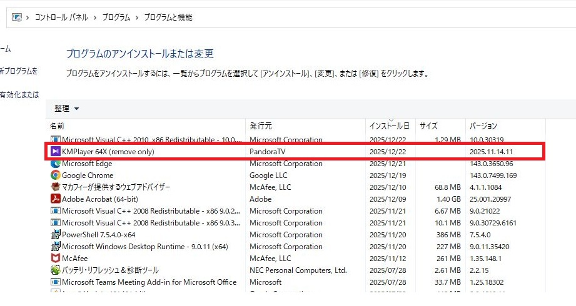Click the サイズ column header

(x=428, y=126)
